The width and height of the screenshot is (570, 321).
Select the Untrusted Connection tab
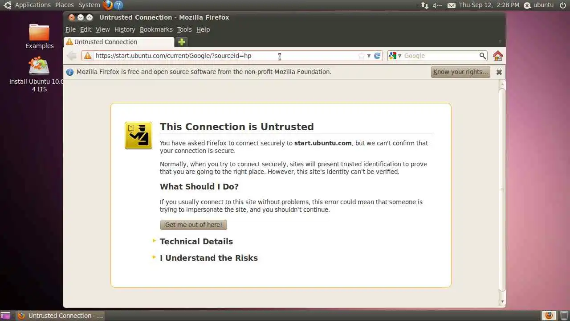(119, 42)
